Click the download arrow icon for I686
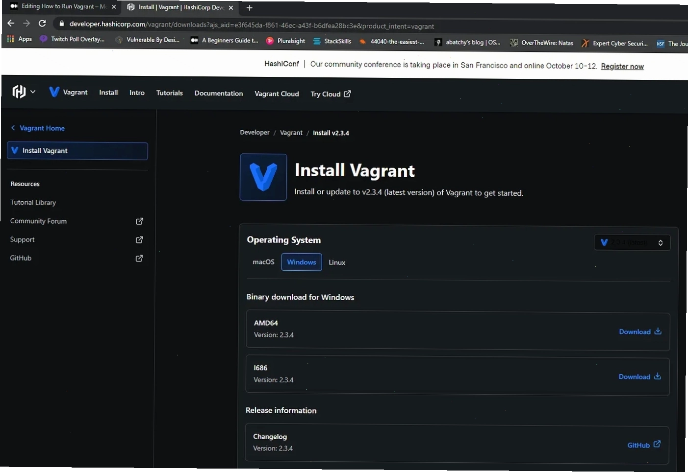 tap(658, 376)
